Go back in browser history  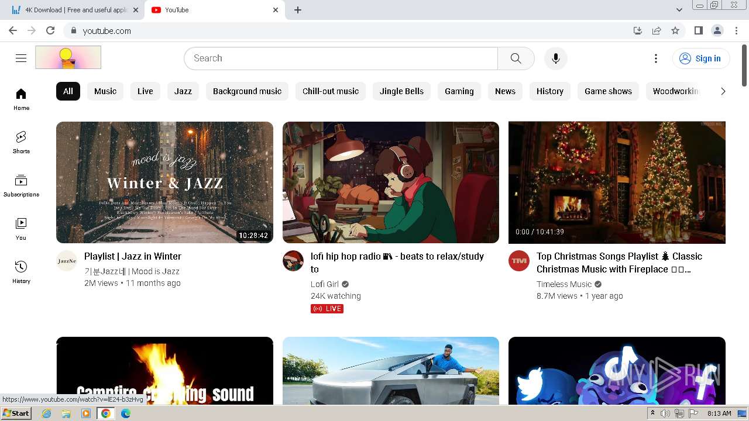(x=13, y=30)
